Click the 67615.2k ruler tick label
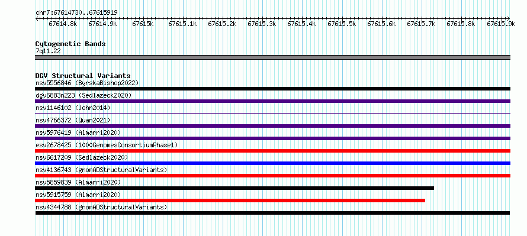Screen dimensions: 527x236 (222, 24)
